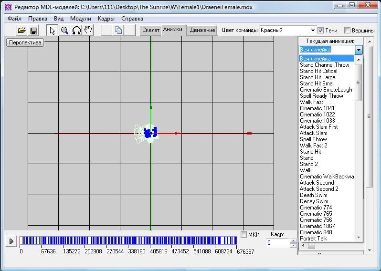This screenshot has height=271, width=381.
Task: Click the Кадр frame number field
Action: click(277, 243)
